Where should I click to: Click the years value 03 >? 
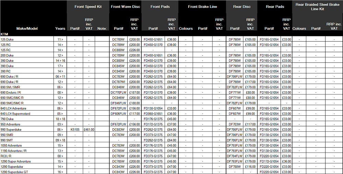(x=60, y=124)
